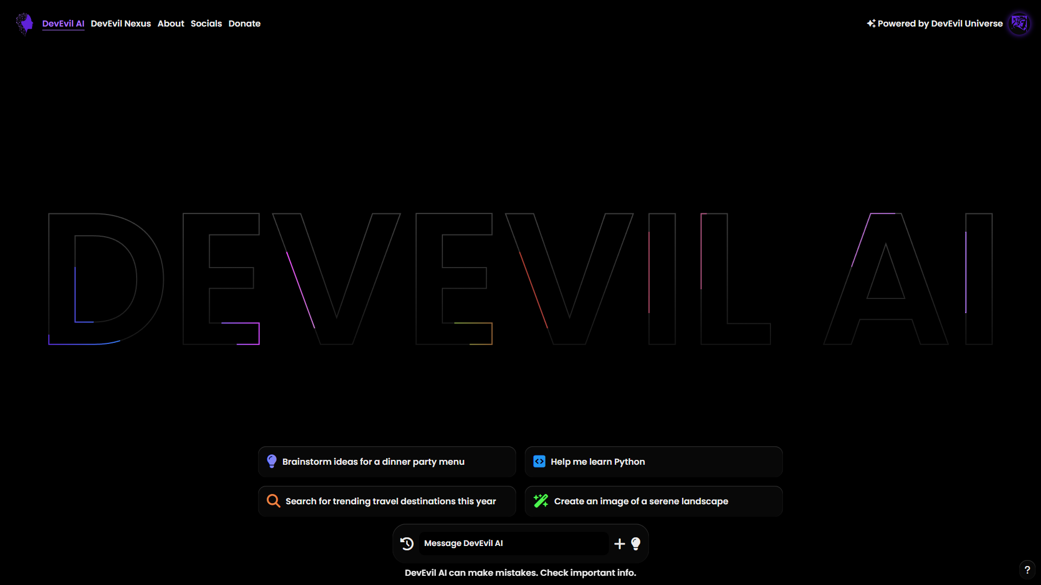Open the About menu item
The height and width of the screenshot is (585, 1041).
point(170,24)
